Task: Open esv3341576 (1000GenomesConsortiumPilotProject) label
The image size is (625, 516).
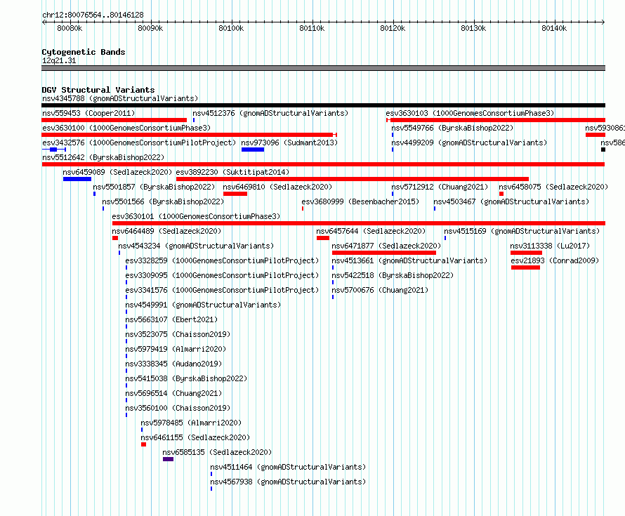Action: pos(223,290)
